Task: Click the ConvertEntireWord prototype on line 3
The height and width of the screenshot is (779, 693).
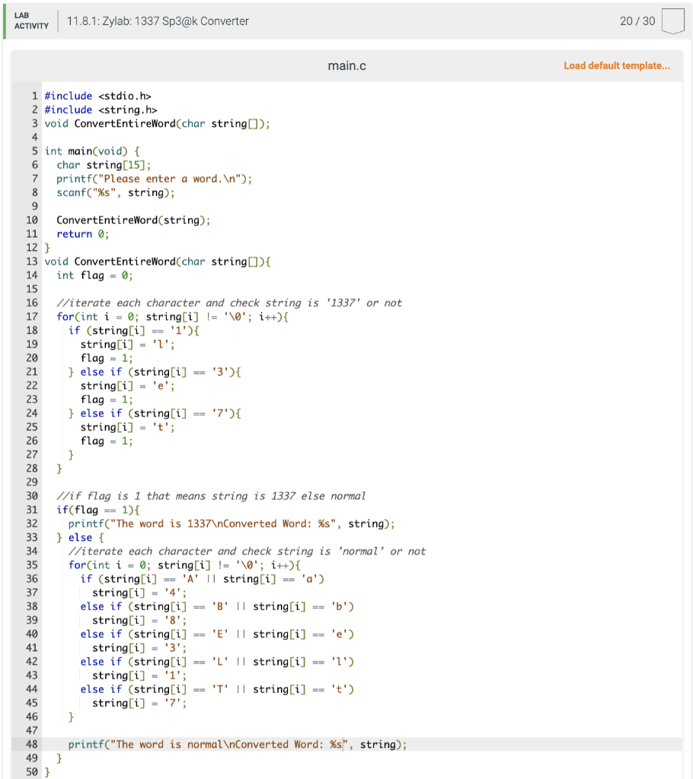Action: point(157,124)
